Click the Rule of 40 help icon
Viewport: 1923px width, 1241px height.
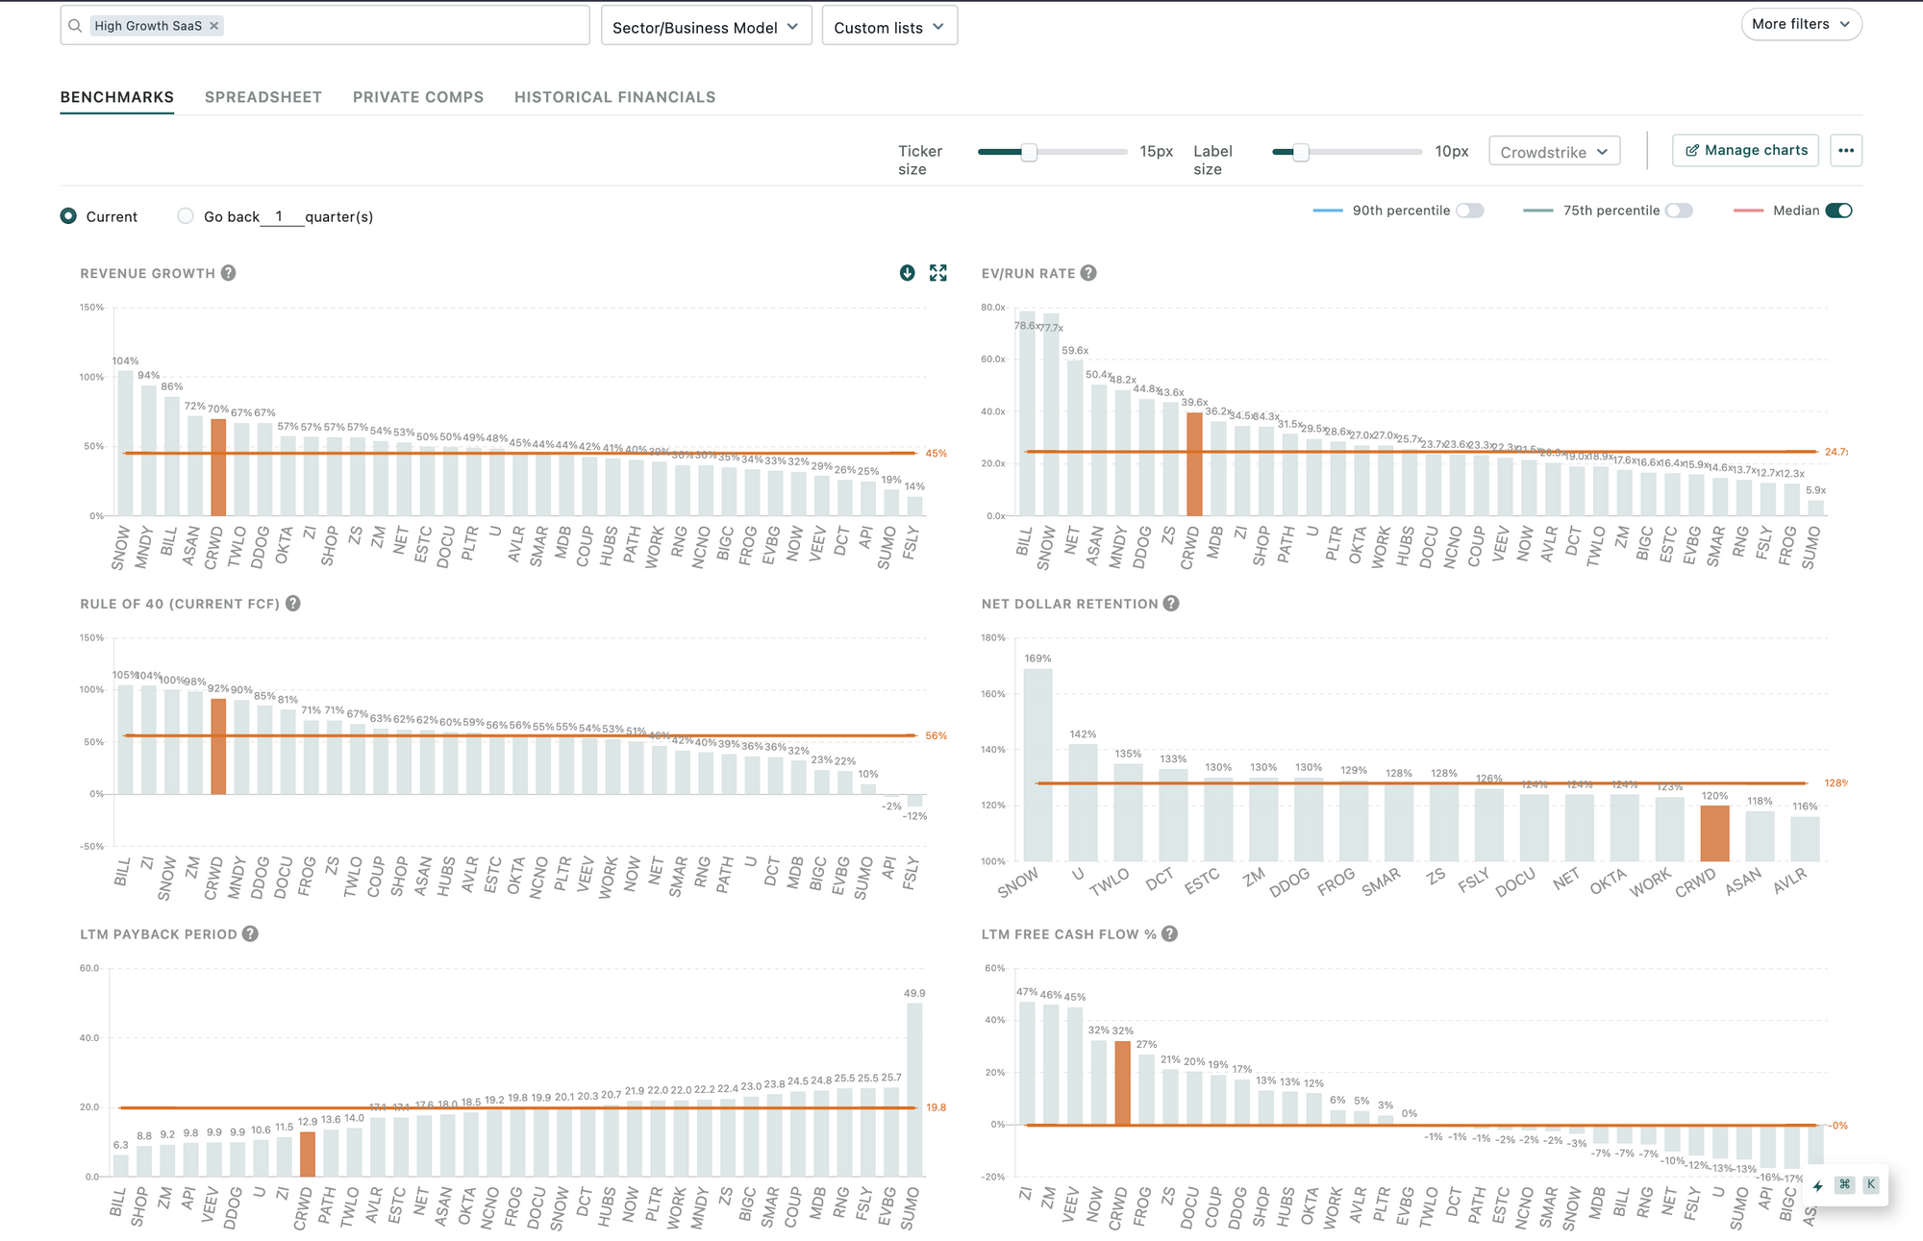tap(293, 604)
